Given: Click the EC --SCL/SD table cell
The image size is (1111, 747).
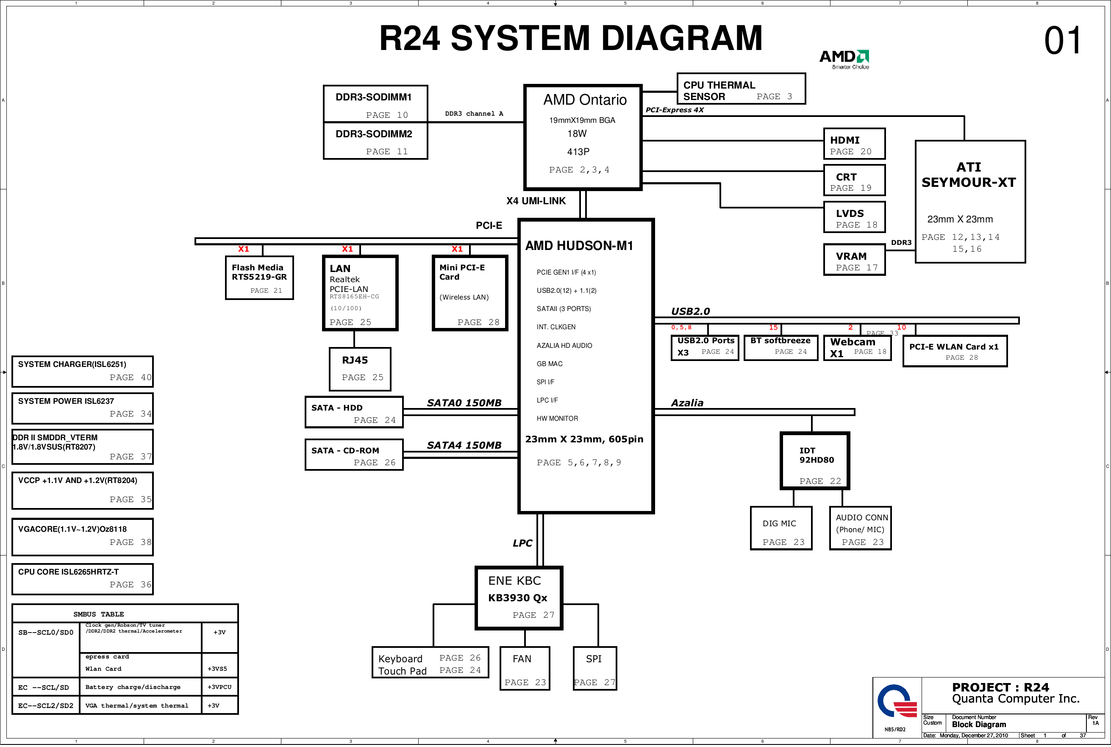Looking at the screenshot, I should coord(46,686).
